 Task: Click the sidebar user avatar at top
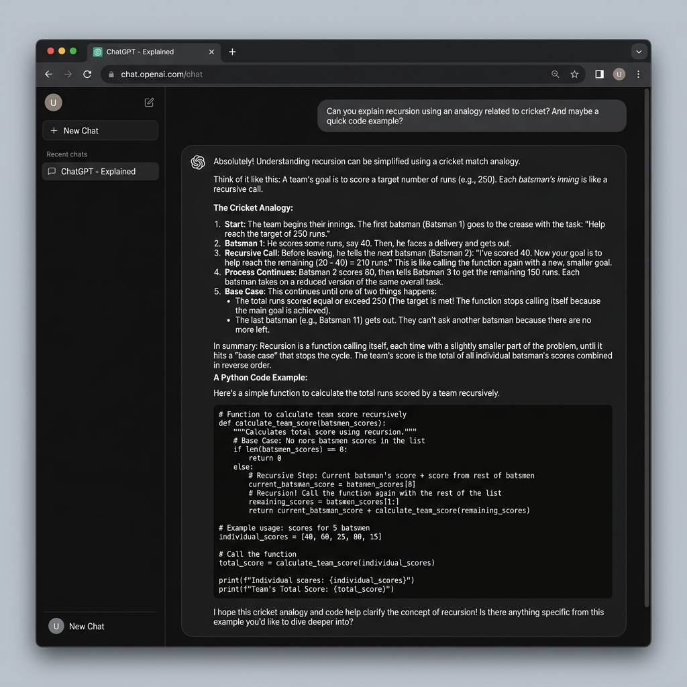(x=54, y=103)
